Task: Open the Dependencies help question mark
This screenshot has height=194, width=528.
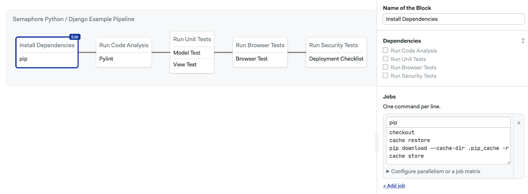Action: [523, 41]
